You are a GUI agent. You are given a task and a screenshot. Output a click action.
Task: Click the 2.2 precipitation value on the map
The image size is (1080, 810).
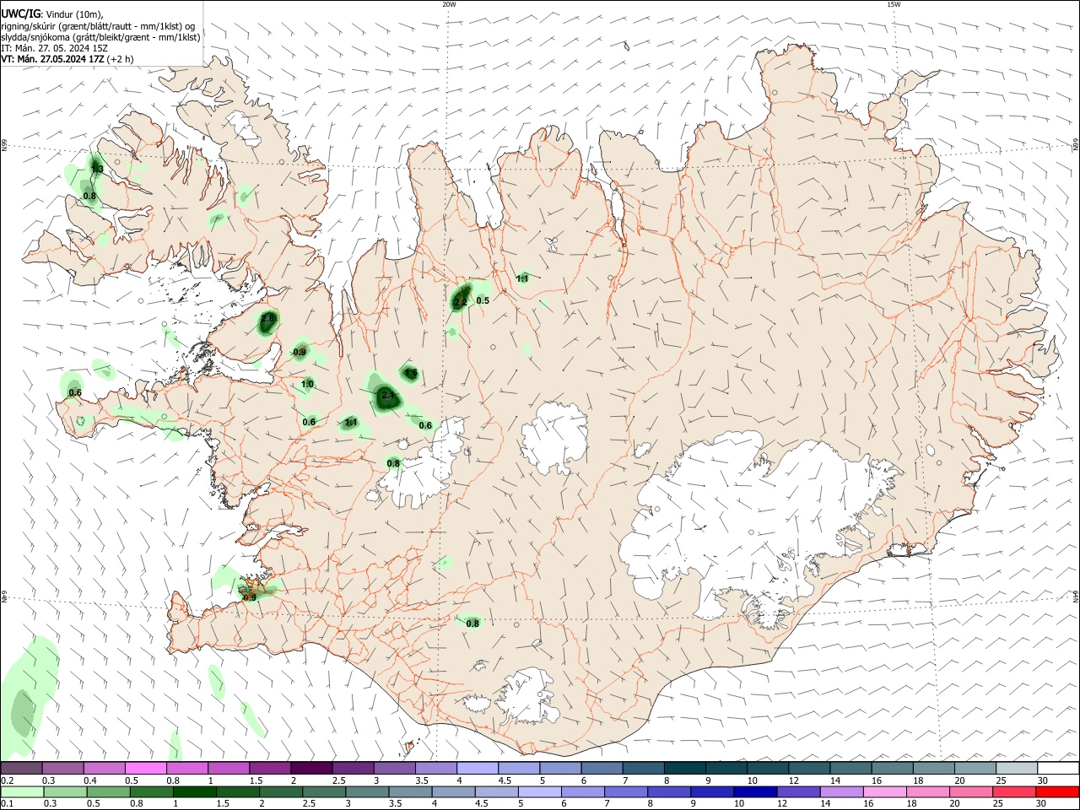click(x=461, y=302)
